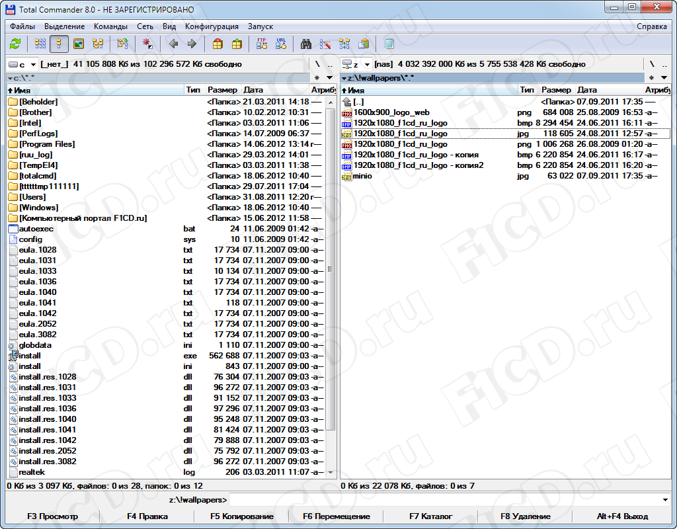Go forward with the right arrow icon
This screenshot has width=677, height=529.
pos(192,44)
